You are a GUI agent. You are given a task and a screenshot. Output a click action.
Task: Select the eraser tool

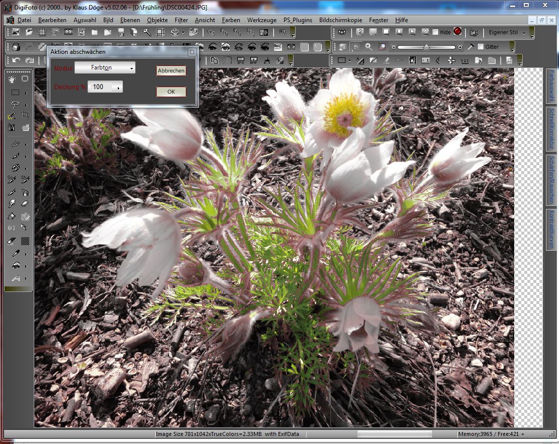(25, 204)
